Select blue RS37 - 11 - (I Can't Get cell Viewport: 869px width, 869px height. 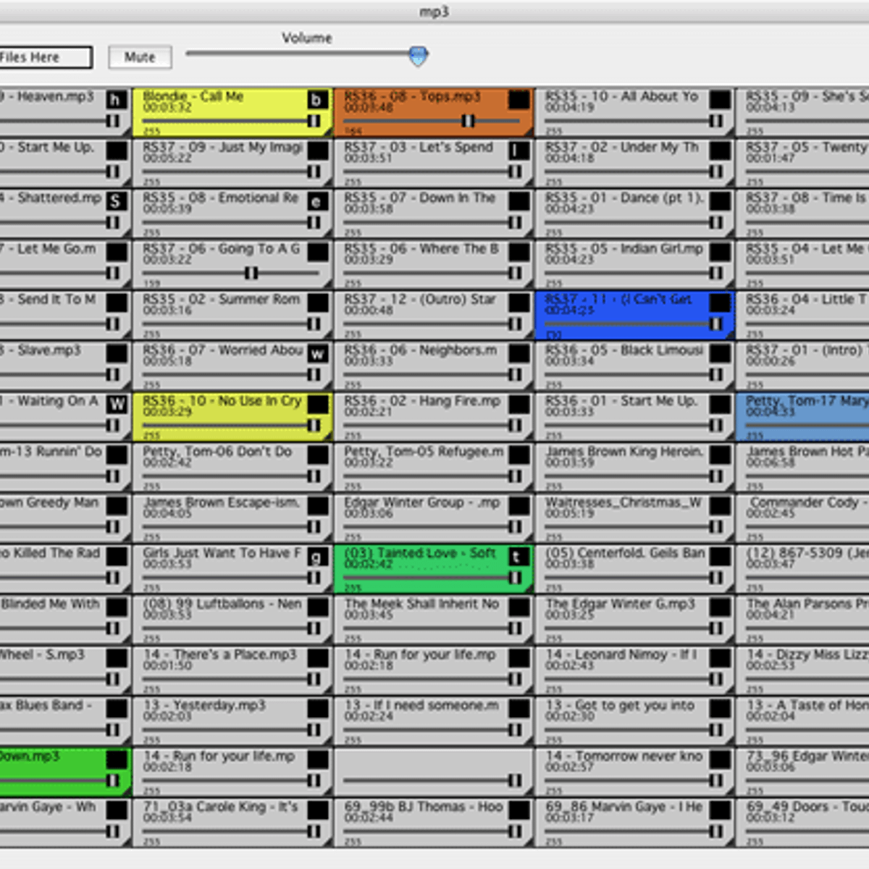tap(635, 315)
